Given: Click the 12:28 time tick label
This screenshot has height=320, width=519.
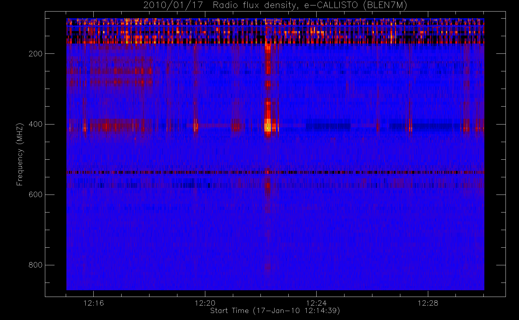Looking at the screenshot, I should (x=428, y=303).
